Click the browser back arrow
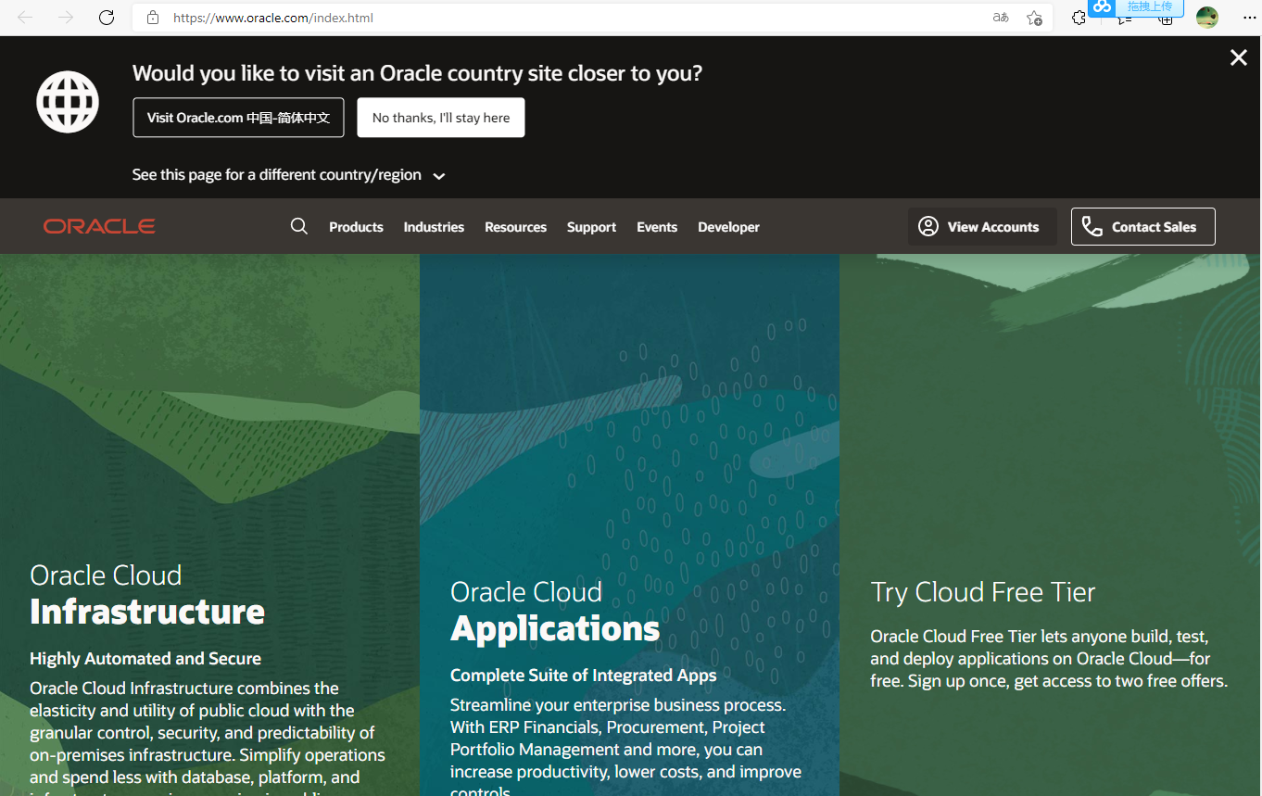Screen dimensions: 1262x796 pos(25,18)
